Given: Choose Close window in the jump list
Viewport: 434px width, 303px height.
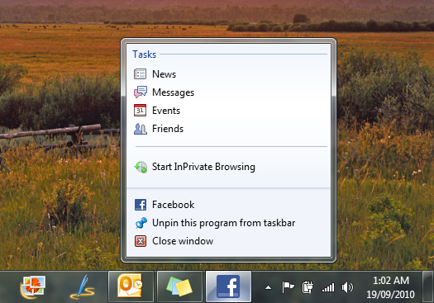Looking at the screenshot, I should [x=228, y=241].
